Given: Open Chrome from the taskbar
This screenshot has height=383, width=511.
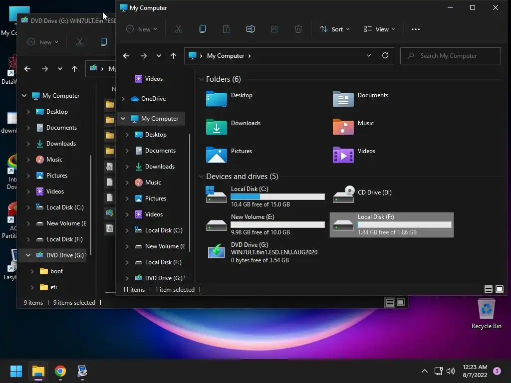Looking at the screenshot, I should click(60, 371).
